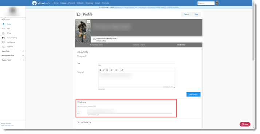
Task: Click the Help chat button
Action: point(245,125)
